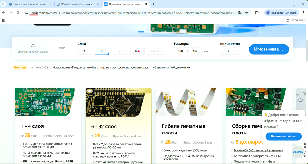Click the news arrow icon

[188, 68]
